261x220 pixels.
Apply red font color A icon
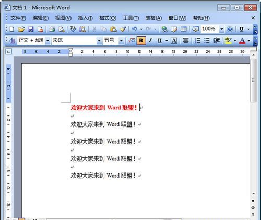pyautogui.click(x=242, y=41)
